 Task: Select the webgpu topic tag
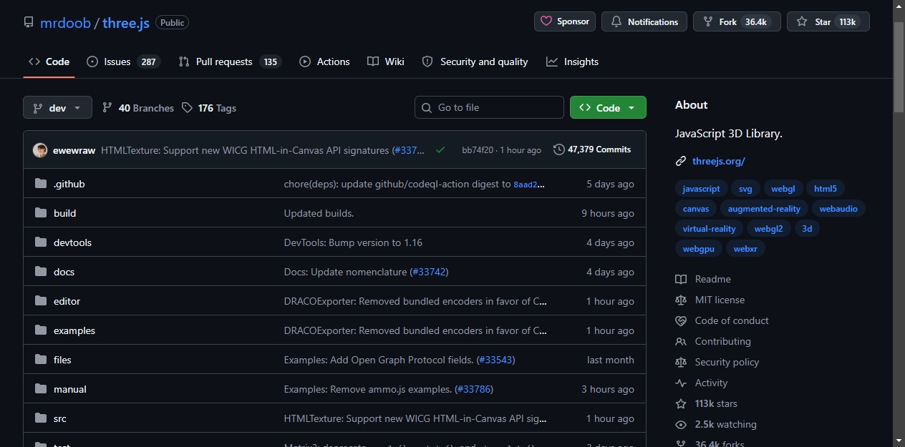tap(699, 249)
